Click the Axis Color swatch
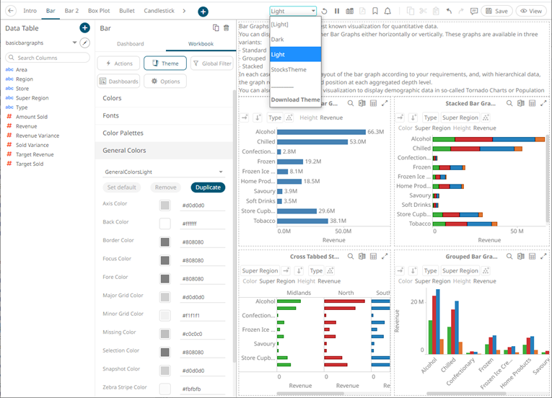The width and height of the screenshot is (552, 398). [x=165, y=205]
